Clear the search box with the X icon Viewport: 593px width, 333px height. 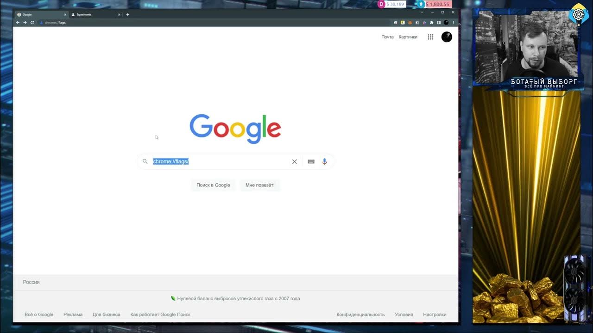[294, 161]
